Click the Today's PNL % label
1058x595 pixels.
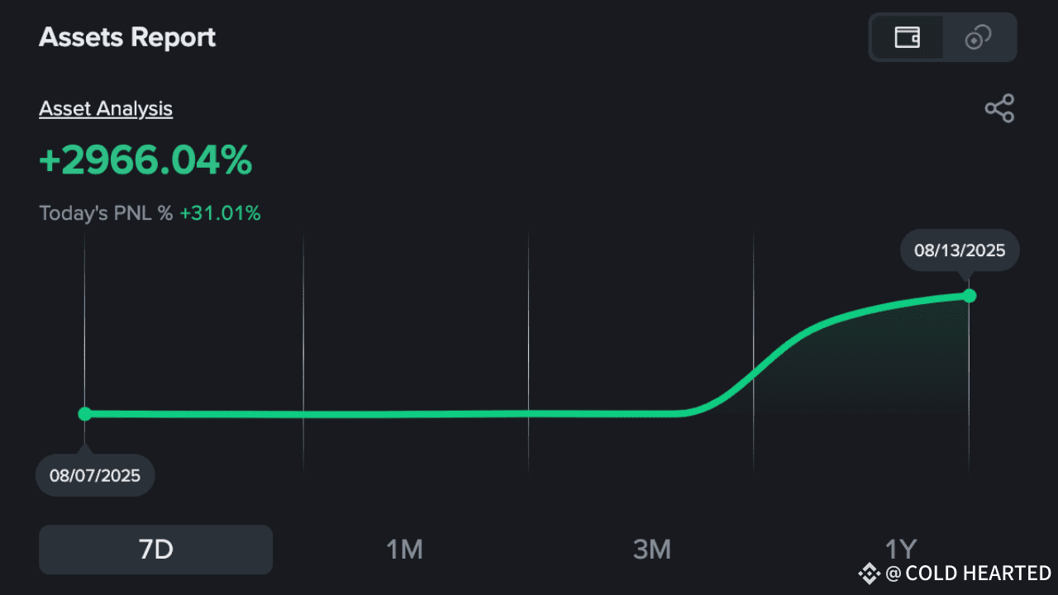(x=106, y=213)
